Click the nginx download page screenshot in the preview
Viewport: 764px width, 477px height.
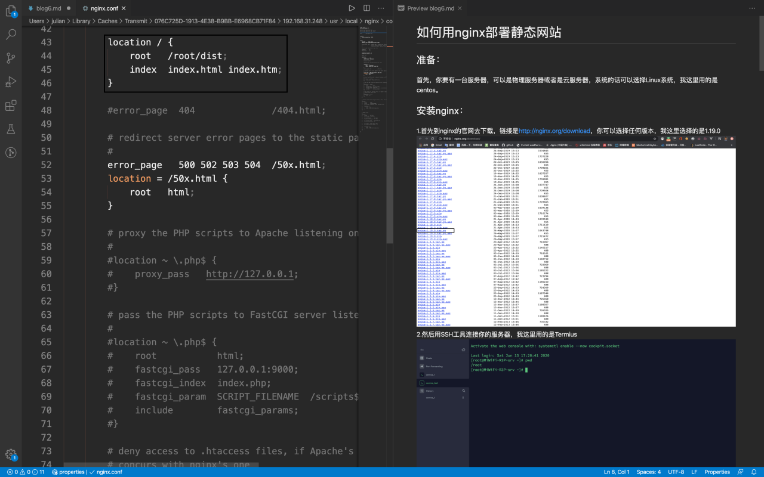pos(576,231)
